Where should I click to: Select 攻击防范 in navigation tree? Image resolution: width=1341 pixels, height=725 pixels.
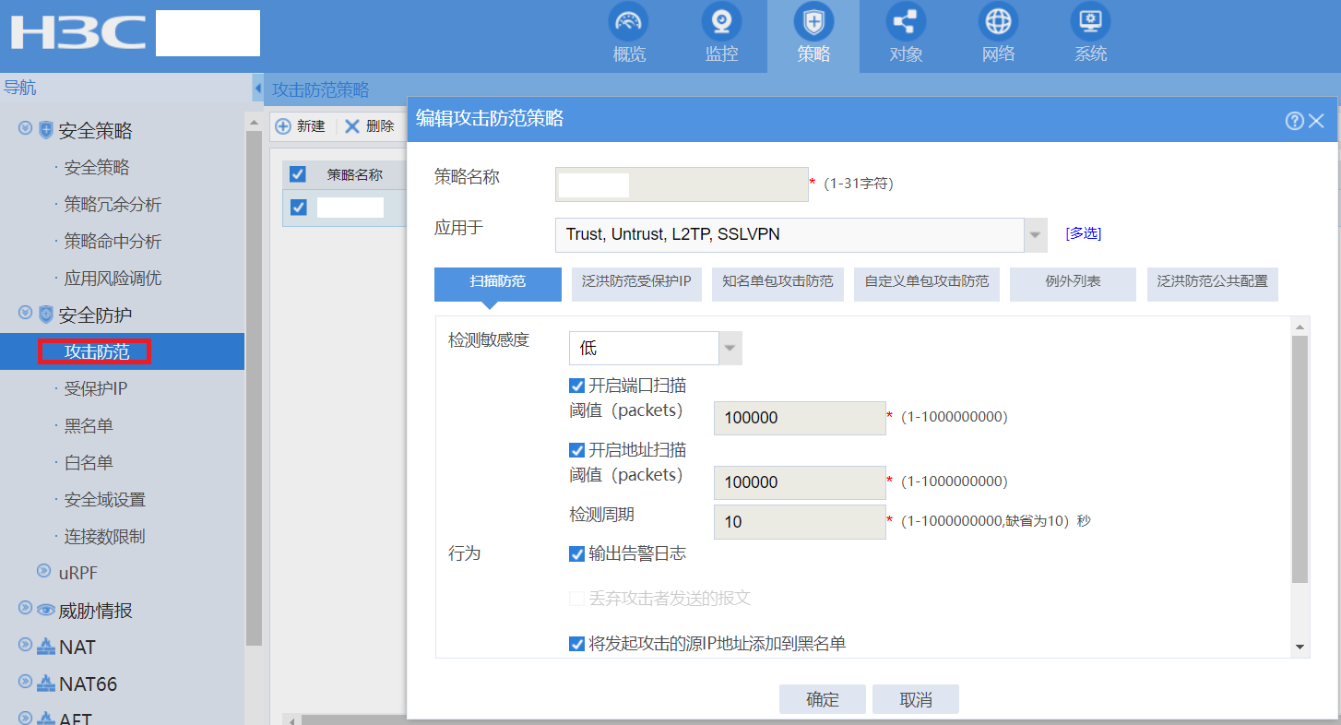97,351
